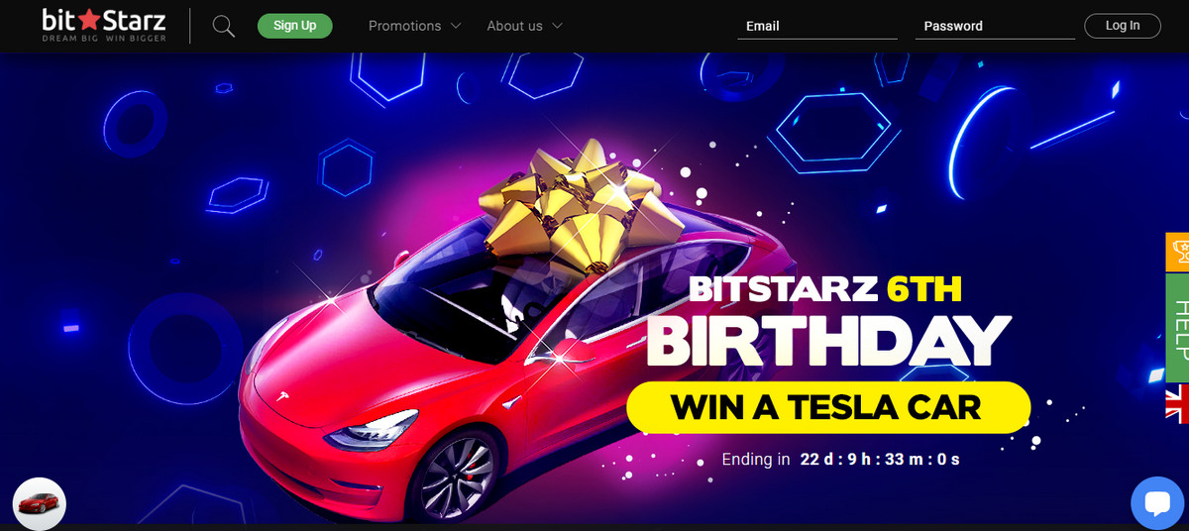Select the UK flag language icon
The height and width of the screenshot is (531, 1189).
[1178, 404]
